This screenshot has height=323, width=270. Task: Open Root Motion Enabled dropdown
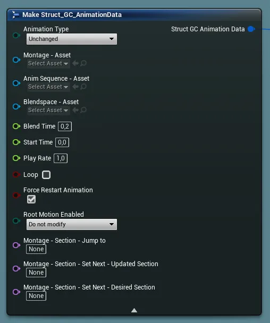tap(72, 224)
